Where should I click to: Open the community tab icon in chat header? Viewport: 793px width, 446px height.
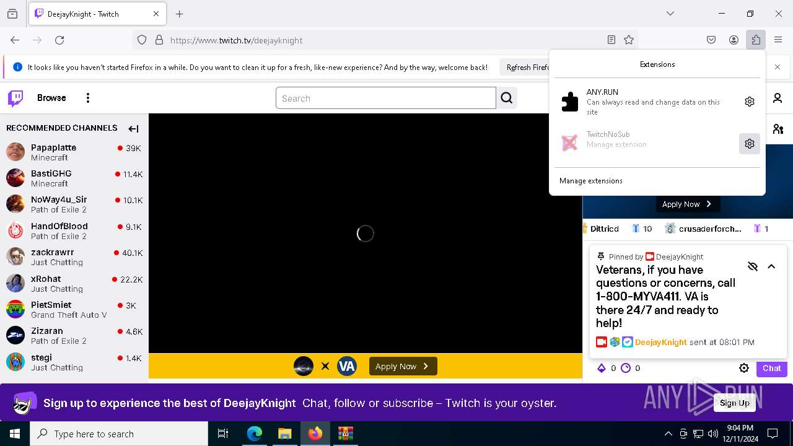point(778,129)
